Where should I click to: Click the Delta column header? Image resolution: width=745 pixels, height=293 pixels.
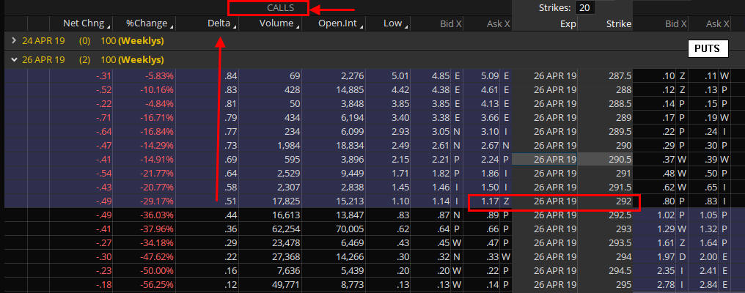point(221,23)
